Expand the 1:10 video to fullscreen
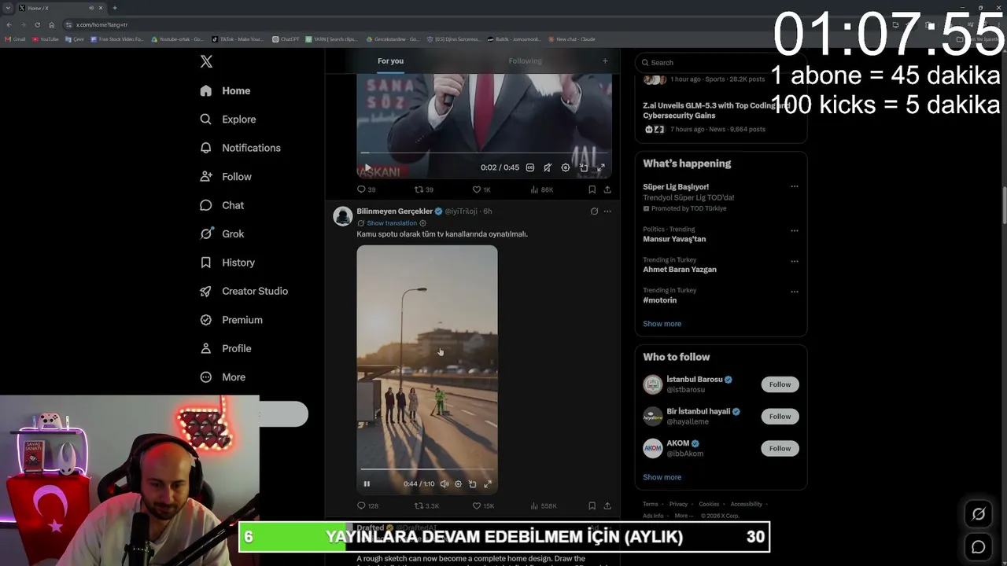This screenshot has width=1007, height=566. click(487, 484)
